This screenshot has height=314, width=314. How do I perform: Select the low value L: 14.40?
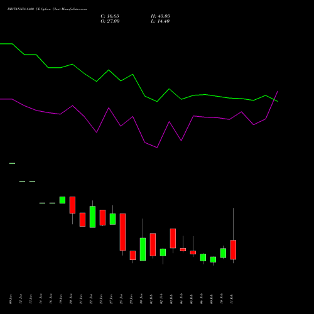coord(160,21)
